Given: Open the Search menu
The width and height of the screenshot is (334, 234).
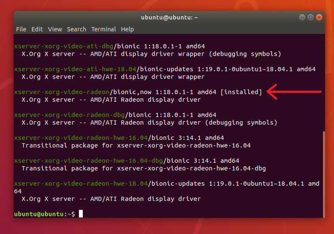Looking at the screenshot, I should tap(77, 29).
